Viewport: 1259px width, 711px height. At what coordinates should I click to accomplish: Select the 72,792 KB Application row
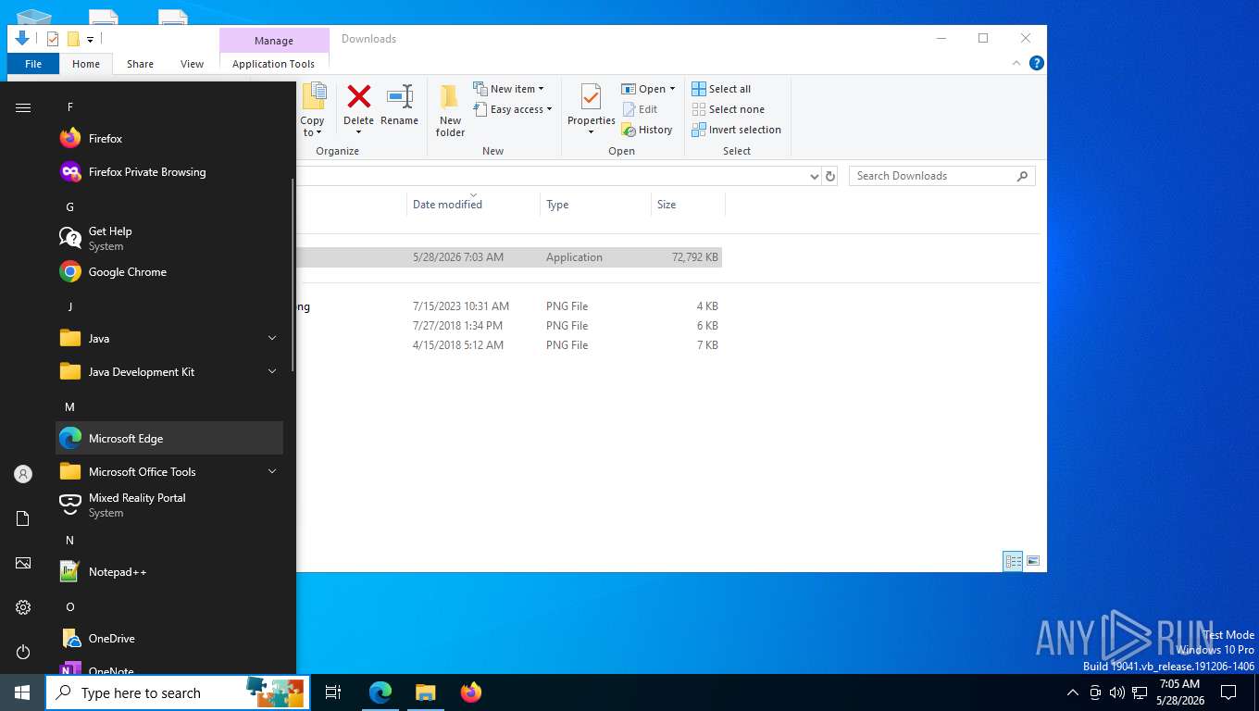pos(509,257)
